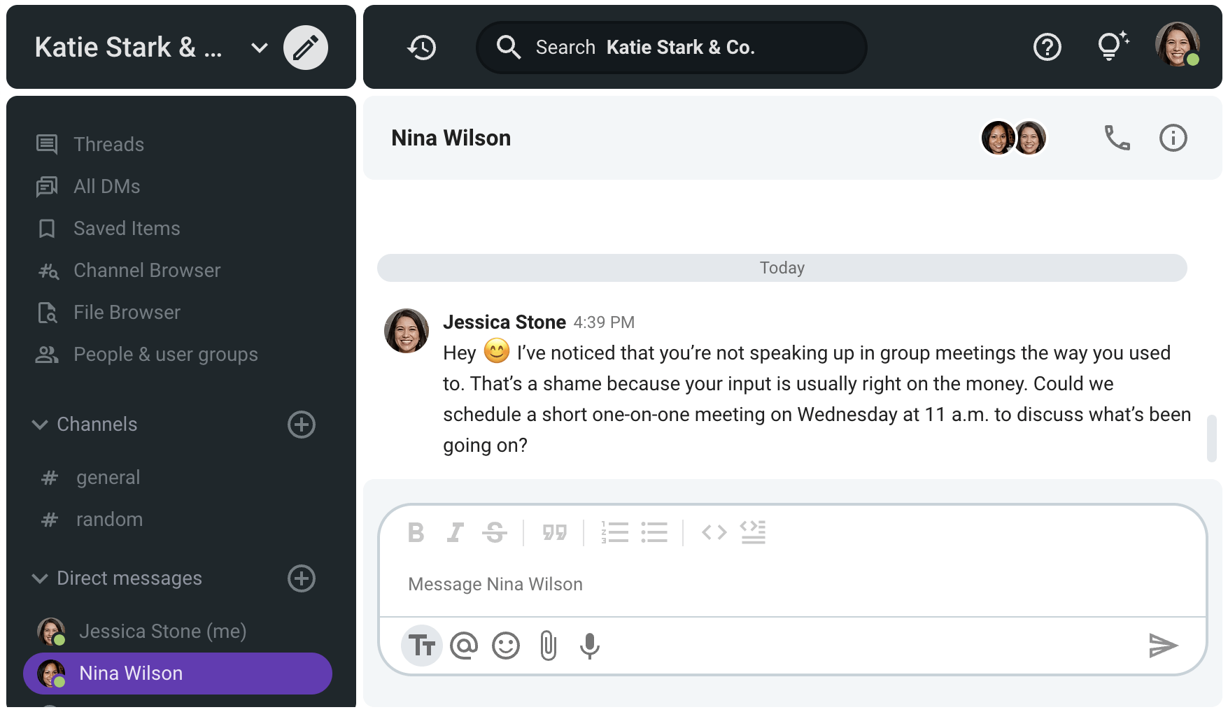Collapse the Channels section
Image resolution: width=1228 pixels, height=712 pixels.
[40, 425]
